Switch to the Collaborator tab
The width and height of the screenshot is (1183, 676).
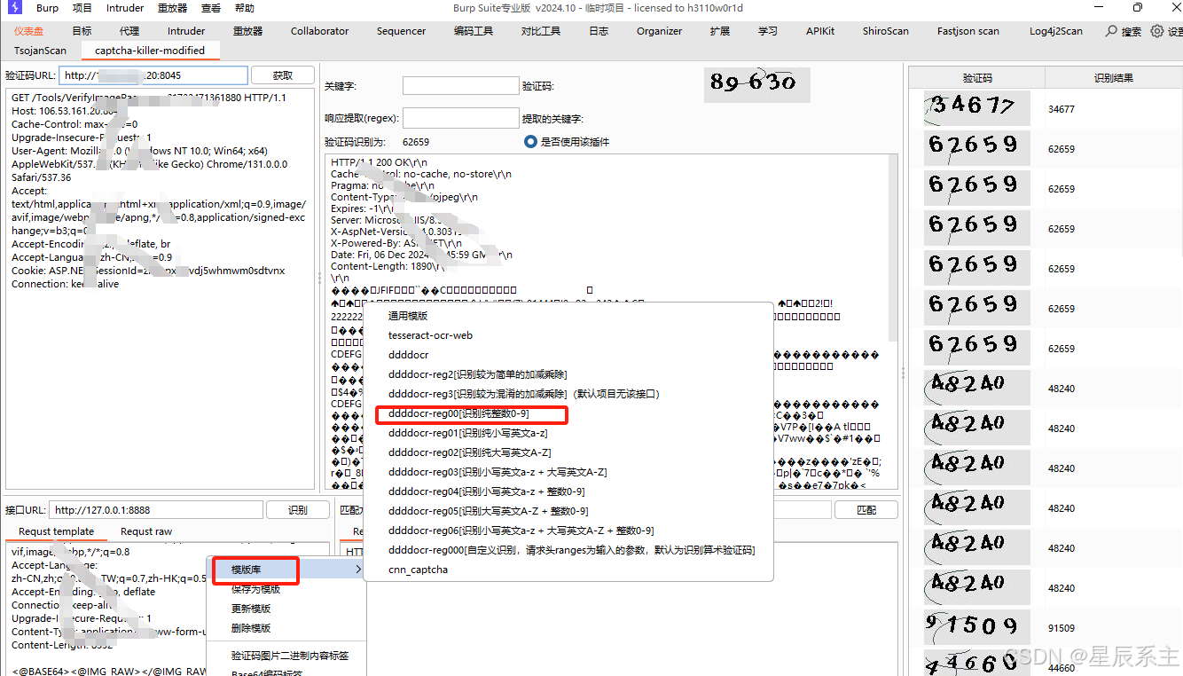pyautogui.click(x=319, y=31)
